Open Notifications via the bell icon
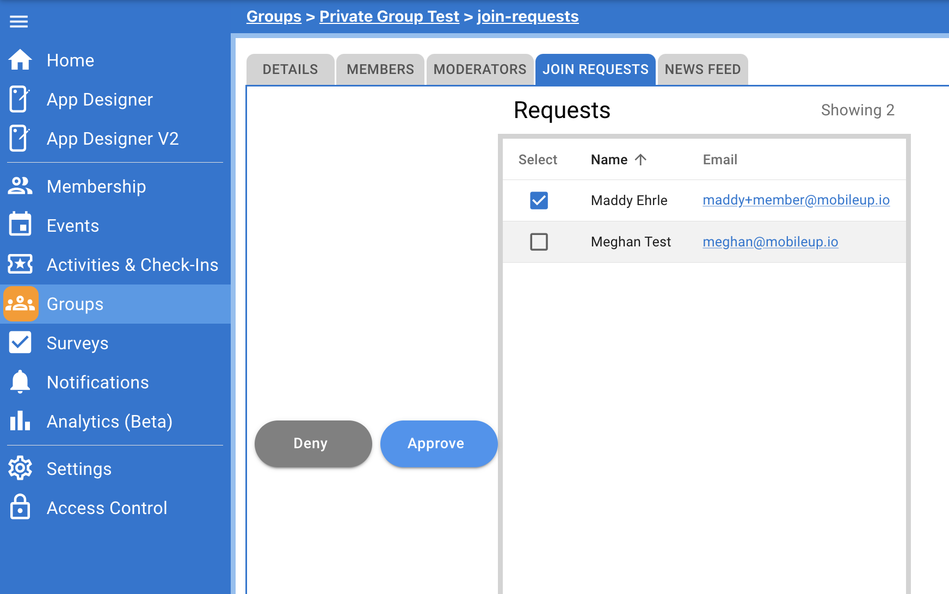This screenshot has width=949, height=594. (x=20, y=381)
